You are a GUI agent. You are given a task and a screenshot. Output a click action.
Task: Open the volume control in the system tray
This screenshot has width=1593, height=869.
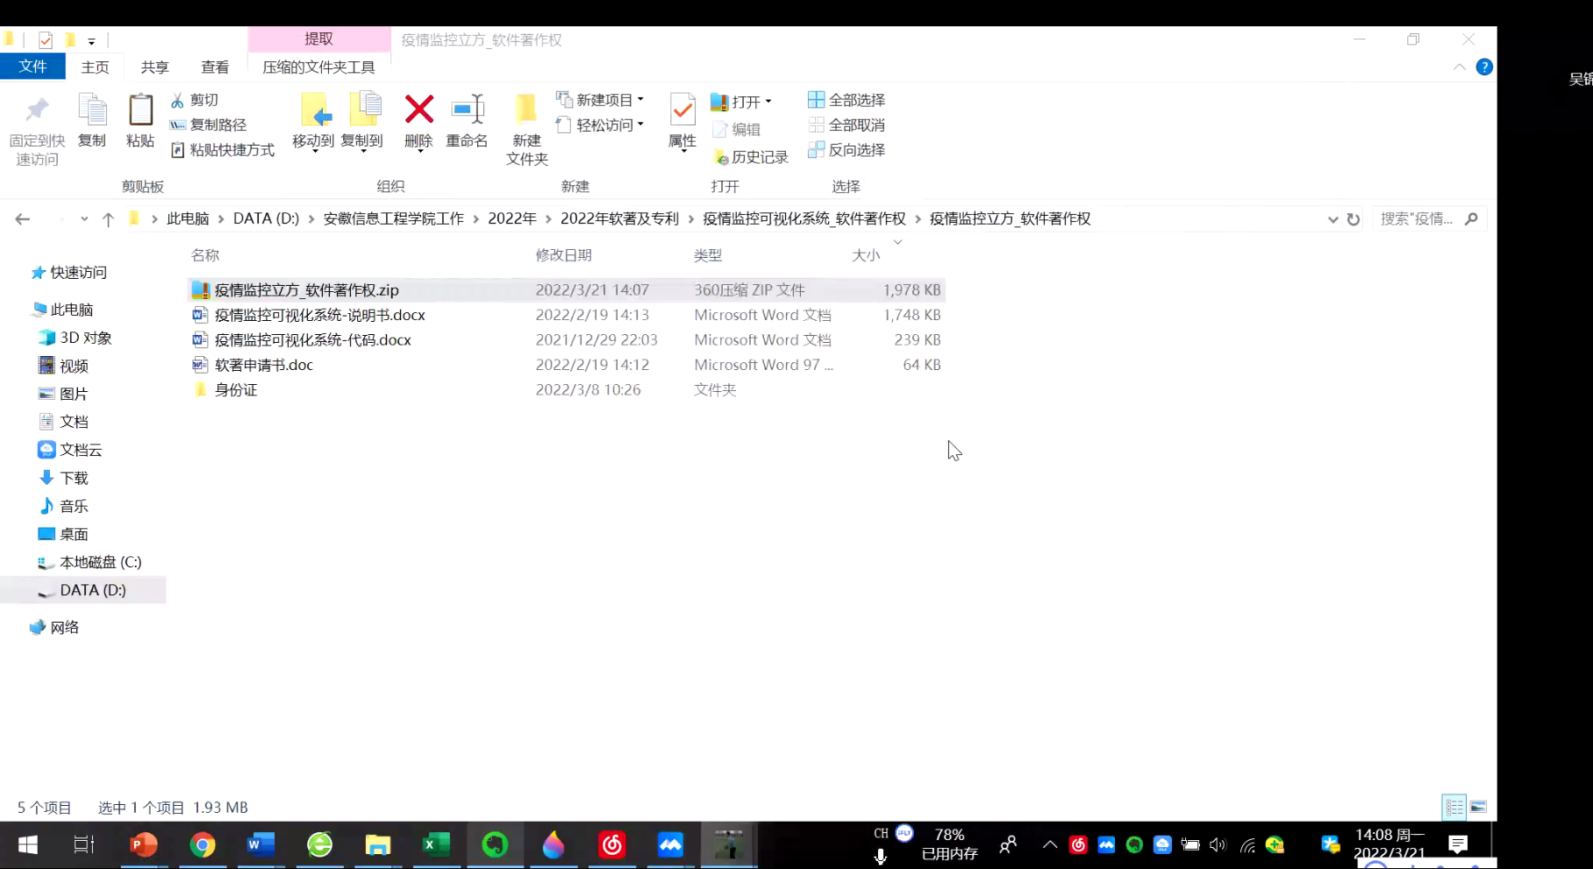[1218, 844]
